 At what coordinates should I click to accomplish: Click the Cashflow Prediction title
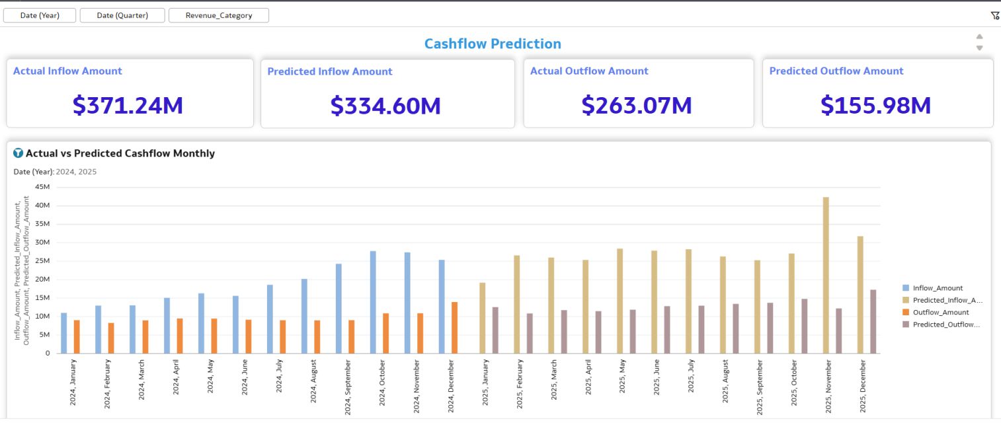493,44
